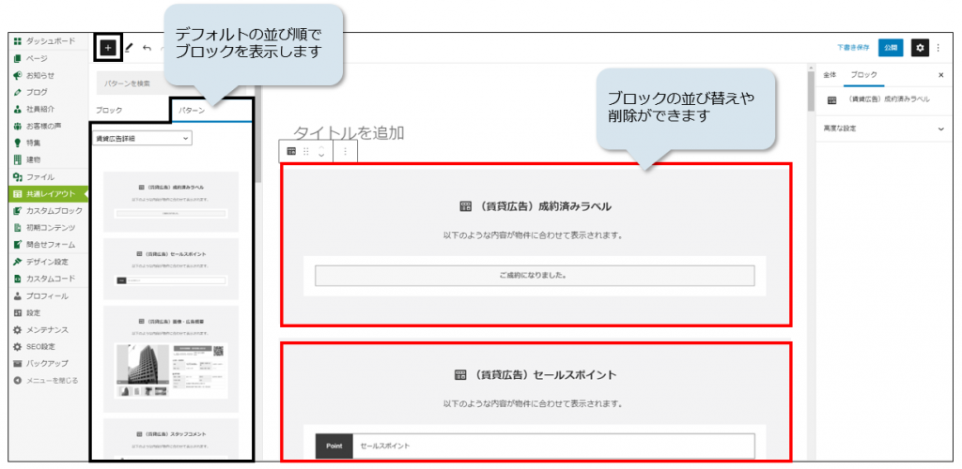Viewport: 962px width, 469px height.
Task: Expand the 高度な設定 panel
Action: tap(880, 129)
